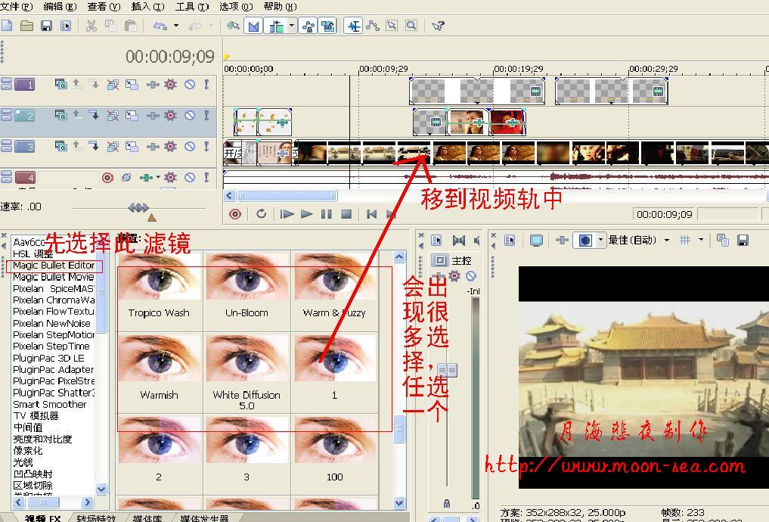Open project properties icon in main toolbar
The width and height of the screenshot is (769, 522).
point(66,26)
